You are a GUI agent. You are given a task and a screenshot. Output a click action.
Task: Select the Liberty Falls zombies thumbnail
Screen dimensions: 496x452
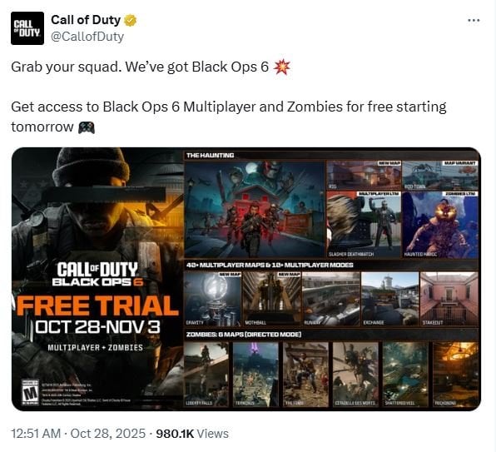pos(206,375)
